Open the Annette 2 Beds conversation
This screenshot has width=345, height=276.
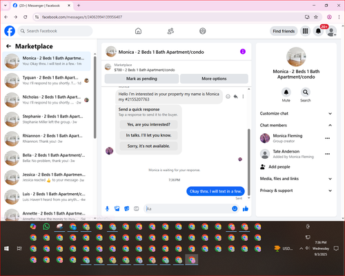(x=47, y=215)
